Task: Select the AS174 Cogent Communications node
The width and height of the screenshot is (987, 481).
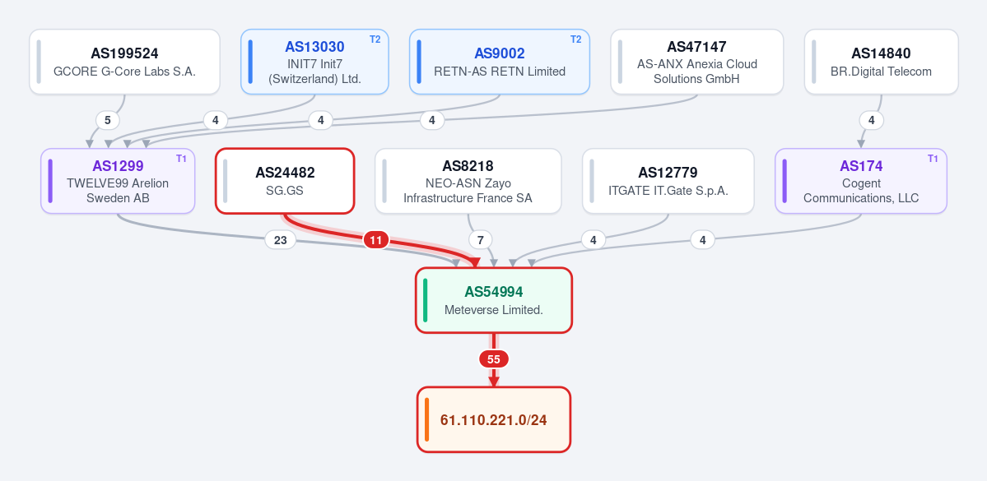Action: 861,181
